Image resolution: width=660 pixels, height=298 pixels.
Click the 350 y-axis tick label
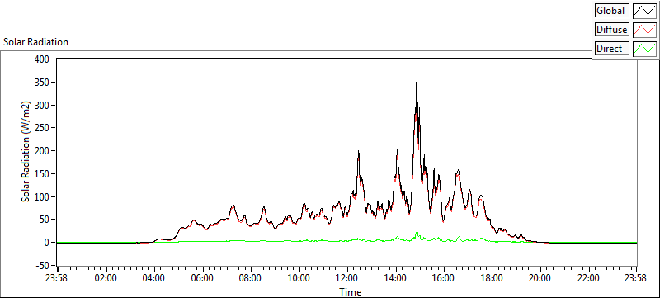(42, 82)
